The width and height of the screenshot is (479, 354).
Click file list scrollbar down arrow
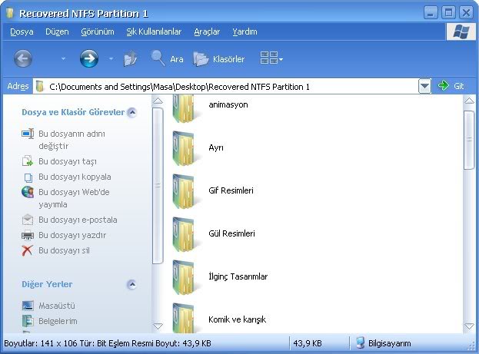click(x=469, y=326)
